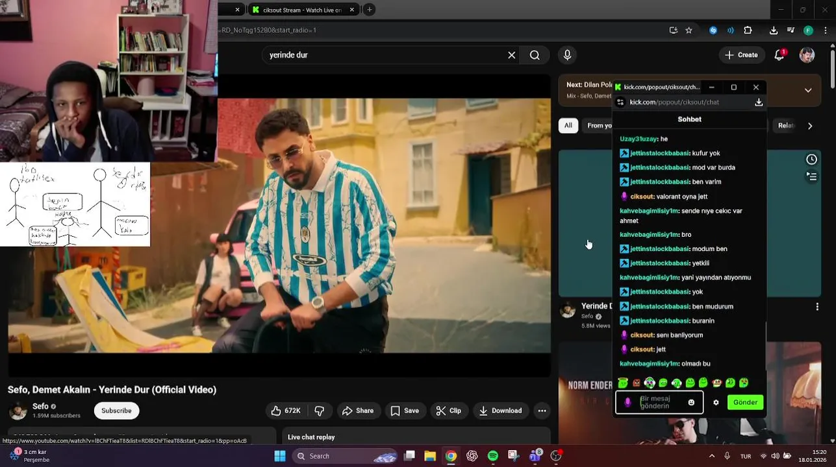The height and width of the screenshot is (467, 836).
Task: Select the All filter chip
Action: pyautogui.click(x=568, y=126)
